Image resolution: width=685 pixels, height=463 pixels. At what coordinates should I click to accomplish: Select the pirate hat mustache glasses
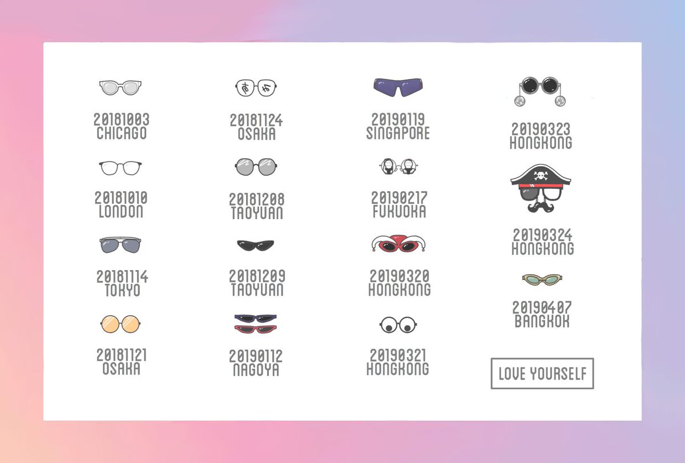tap(541, 188)
